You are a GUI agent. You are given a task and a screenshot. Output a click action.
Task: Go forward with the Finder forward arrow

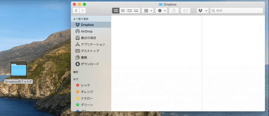click(x=82, y=10)
